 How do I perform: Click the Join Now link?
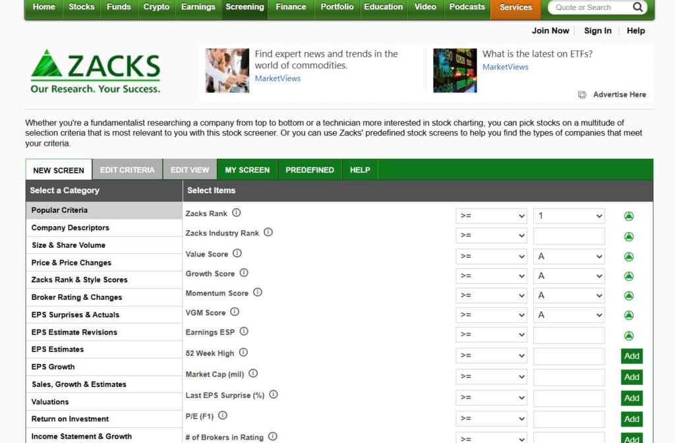[550, 30]
